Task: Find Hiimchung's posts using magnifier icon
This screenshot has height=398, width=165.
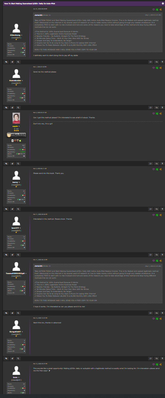Action: click(x=18, y=62)
